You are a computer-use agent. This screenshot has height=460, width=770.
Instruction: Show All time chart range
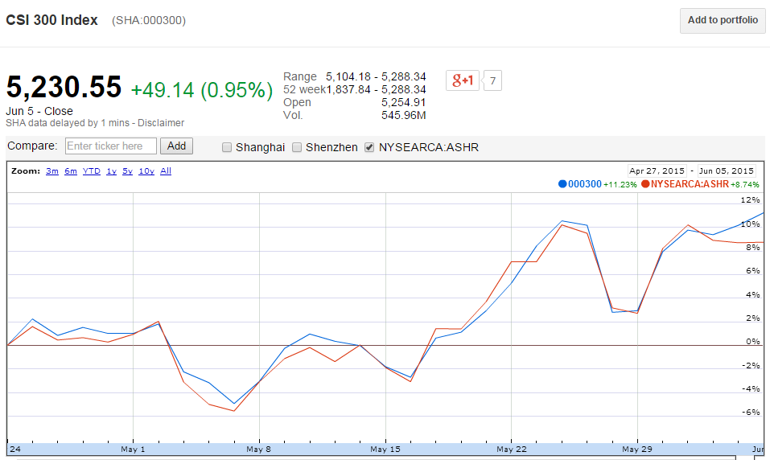166,170
